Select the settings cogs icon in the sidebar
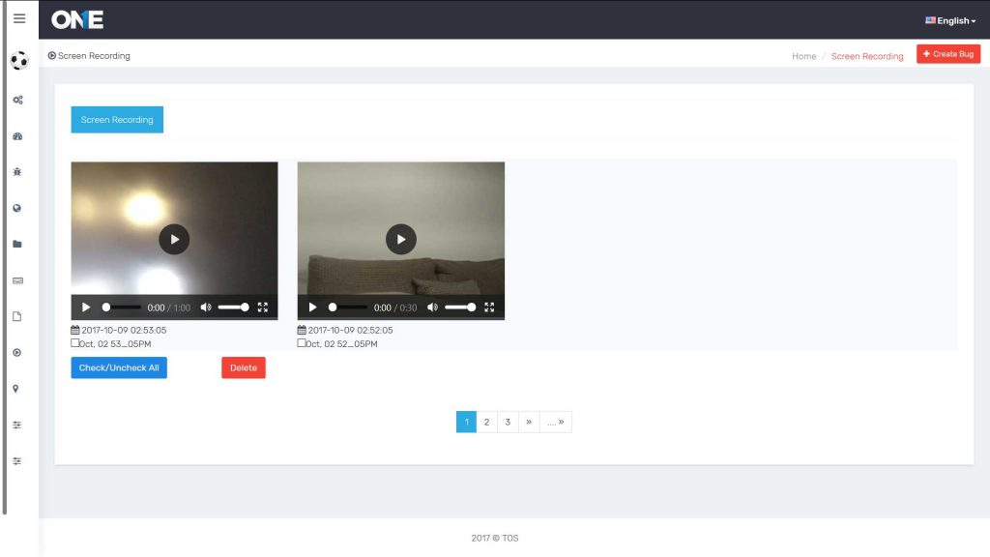This screenshot has height=557, width=990. (x=16, y=100)
